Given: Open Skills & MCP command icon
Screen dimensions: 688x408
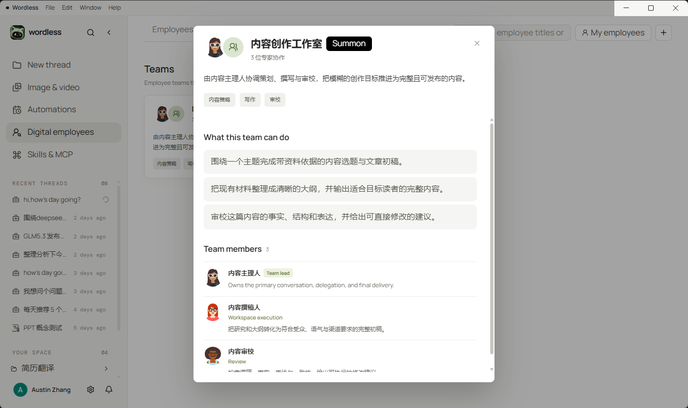Looking at the screenshot, I should pyautogui.click(x=17, y=155).
